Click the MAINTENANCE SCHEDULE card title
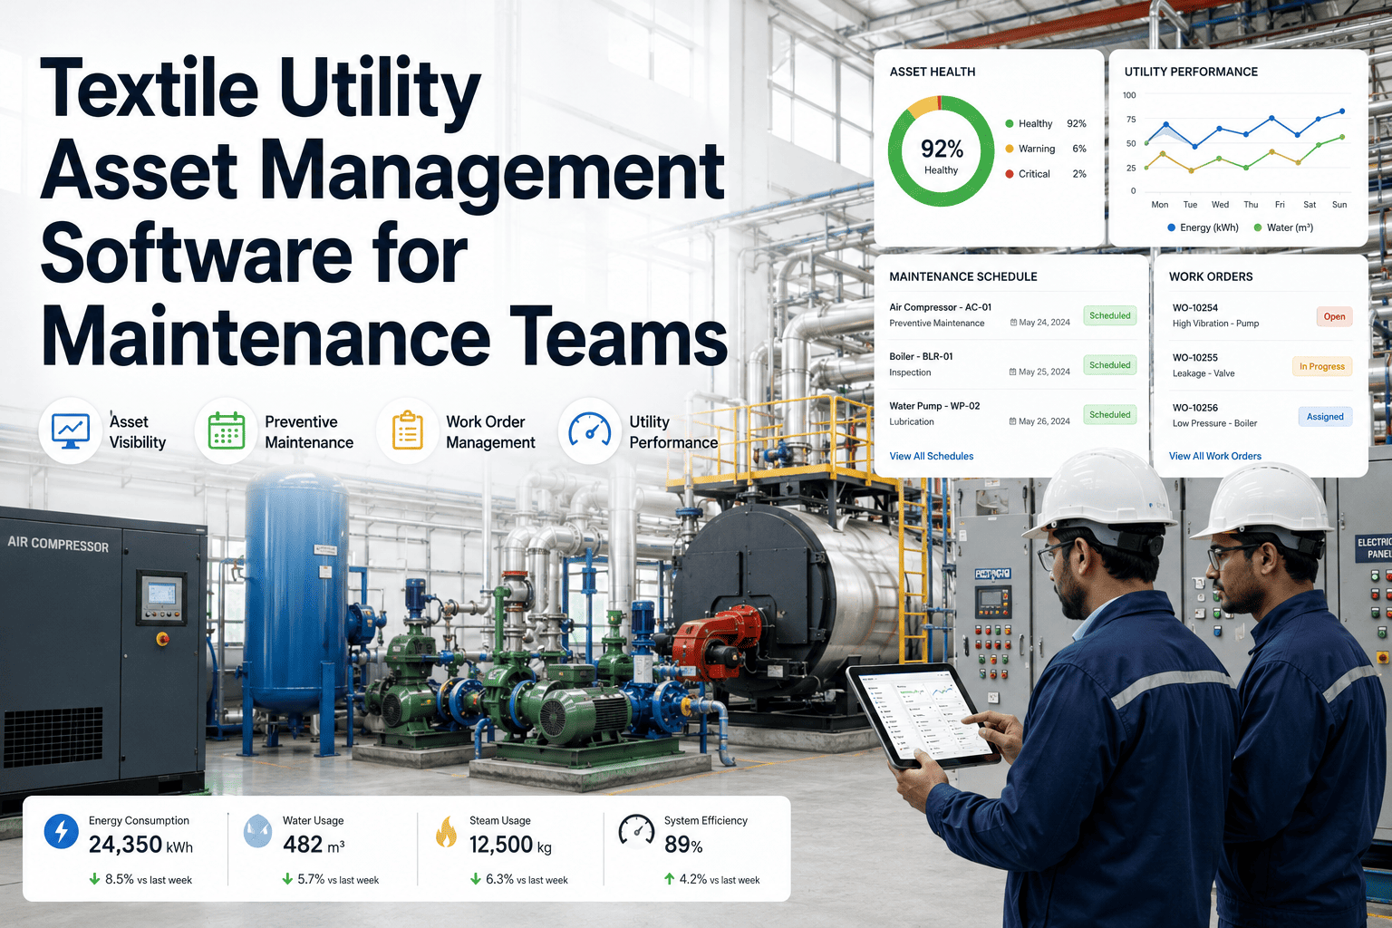The width and height of the screenshot is (1392, 928). tap(963, 276)
